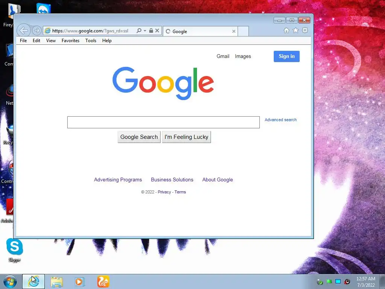The height and width of the screenshot is (289, 385).
Task: Select the Google tab
Action: [x=200, y=31]
